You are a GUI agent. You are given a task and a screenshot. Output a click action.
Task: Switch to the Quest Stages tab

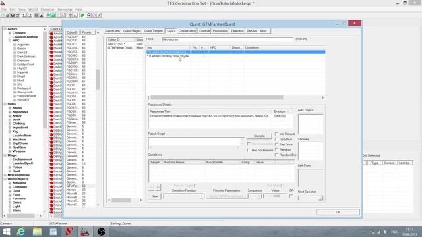coord(132,31)
